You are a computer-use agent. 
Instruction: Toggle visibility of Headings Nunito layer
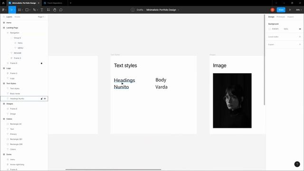pos(45,99)
